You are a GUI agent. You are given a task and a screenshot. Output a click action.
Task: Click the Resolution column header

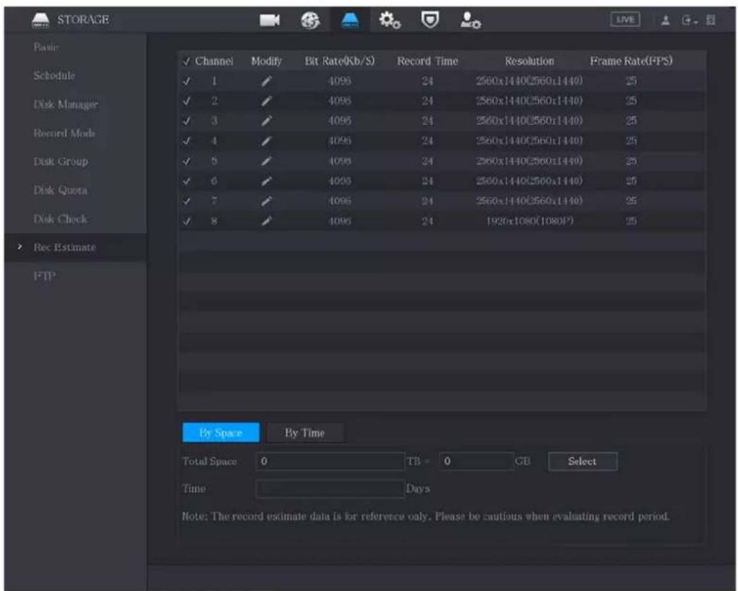coord(530,61)
